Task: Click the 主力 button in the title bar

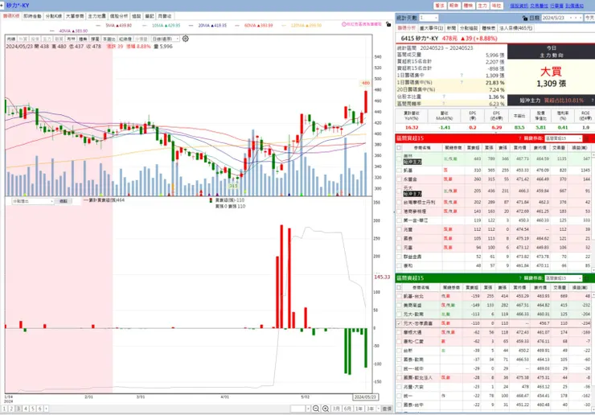Action: 482,6
